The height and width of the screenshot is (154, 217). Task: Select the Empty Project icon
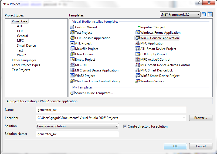(x=72, y=60)
